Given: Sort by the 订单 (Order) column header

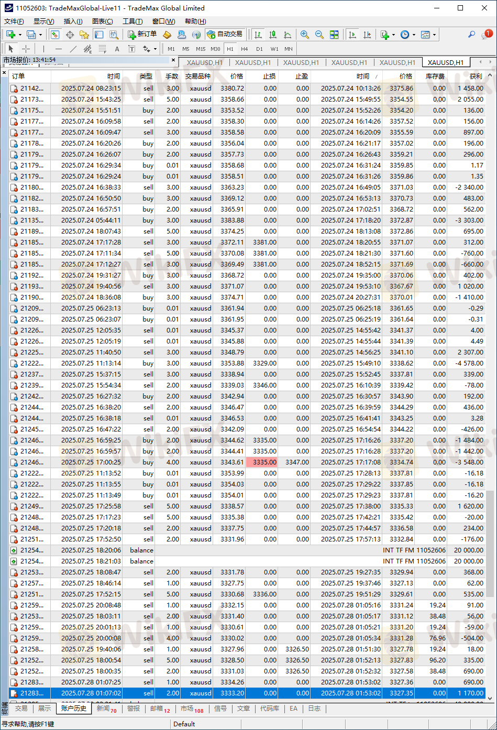Looking at the screenshot, I should click(x=30, y=76).
